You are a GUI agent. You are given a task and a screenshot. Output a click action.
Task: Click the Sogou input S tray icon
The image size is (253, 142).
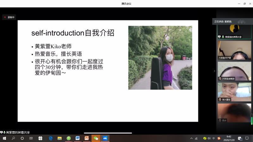point(219,138)
